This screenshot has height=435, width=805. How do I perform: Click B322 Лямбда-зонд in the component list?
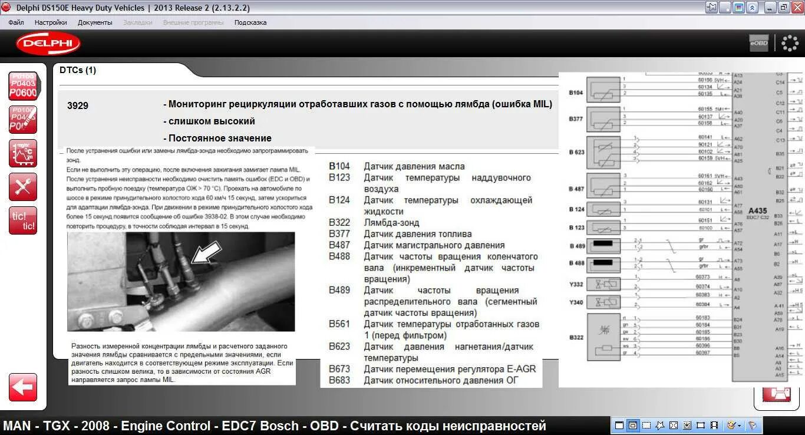374,223
